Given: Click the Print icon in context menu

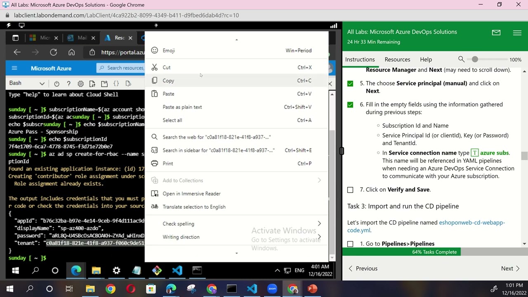Looking at the screenshot, I should pos(155,163).
